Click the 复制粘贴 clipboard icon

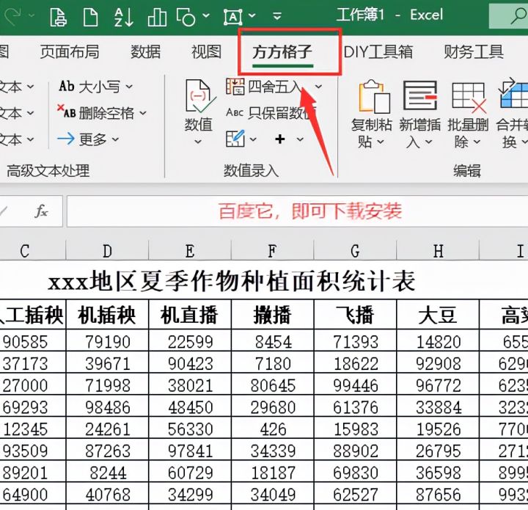tap(374, 97)
